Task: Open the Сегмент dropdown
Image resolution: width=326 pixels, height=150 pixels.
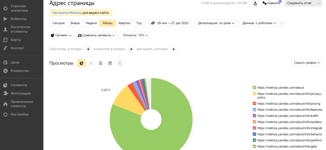Action: (61, 35)
